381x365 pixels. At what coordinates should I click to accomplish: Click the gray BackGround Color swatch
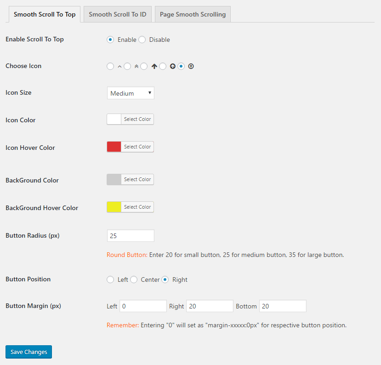(x=114, y=179)
